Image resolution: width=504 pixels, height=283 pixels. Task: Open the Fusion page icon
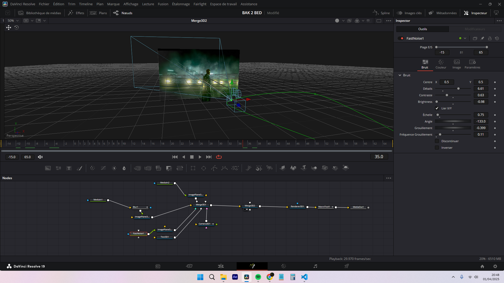pos(252,266)
